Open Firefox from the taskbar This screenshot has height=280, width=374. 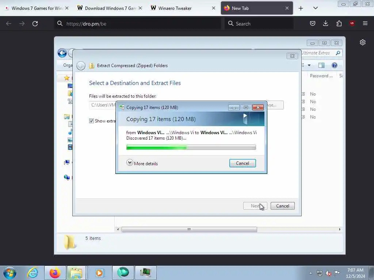55,273
